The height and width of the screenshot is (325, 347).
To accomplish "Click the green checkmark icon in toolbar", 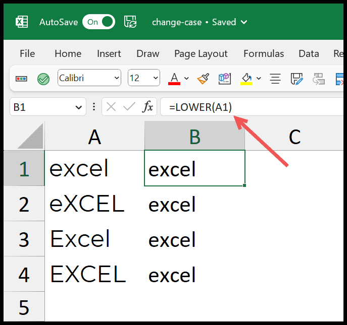I will 43,79.
